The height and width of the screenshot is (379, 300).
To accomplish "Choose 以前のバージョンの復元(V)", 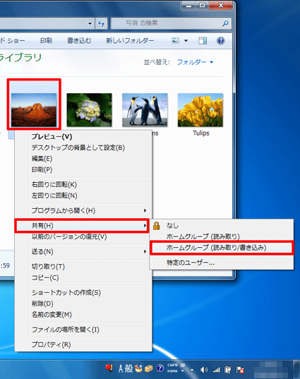I will [x=83, y=236].
